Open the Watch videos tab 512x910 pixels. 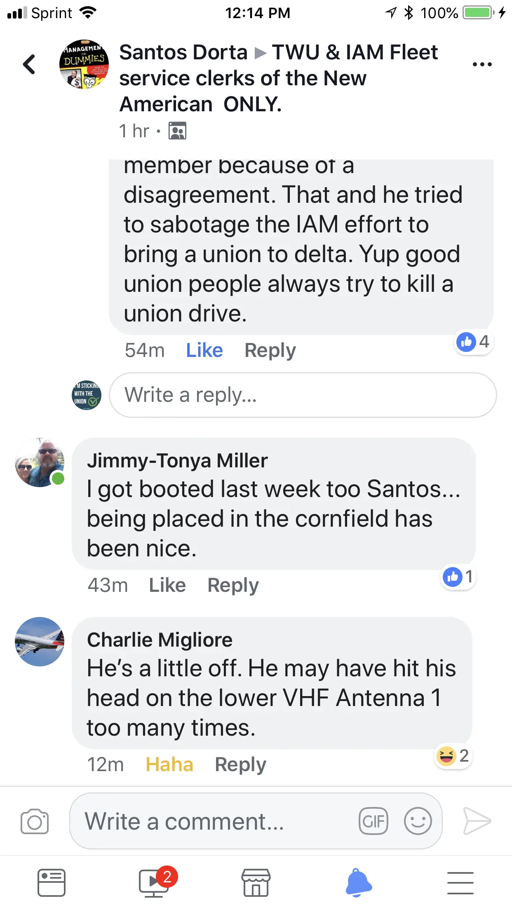(154, 883)
